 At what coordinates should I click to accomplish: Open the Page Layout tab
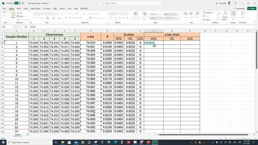tap(35, 8)
